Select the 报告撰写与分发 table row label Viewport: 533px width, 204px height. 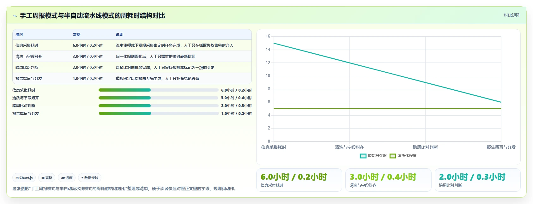tap(29, 79)
